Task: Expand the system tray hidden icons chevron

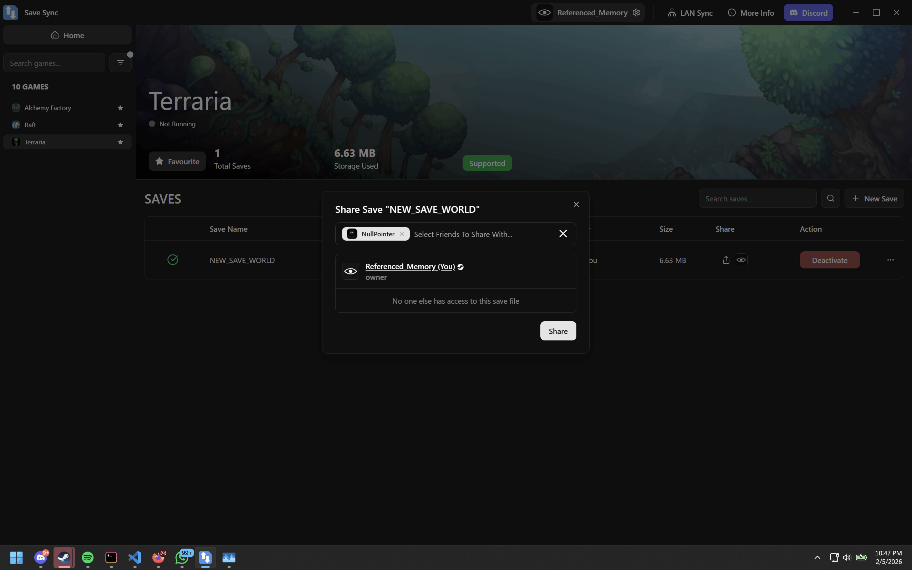Action: coord(817,557)
